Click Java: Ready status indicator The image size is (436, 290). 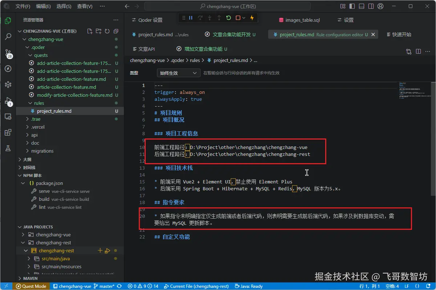[x=249, y=286]
